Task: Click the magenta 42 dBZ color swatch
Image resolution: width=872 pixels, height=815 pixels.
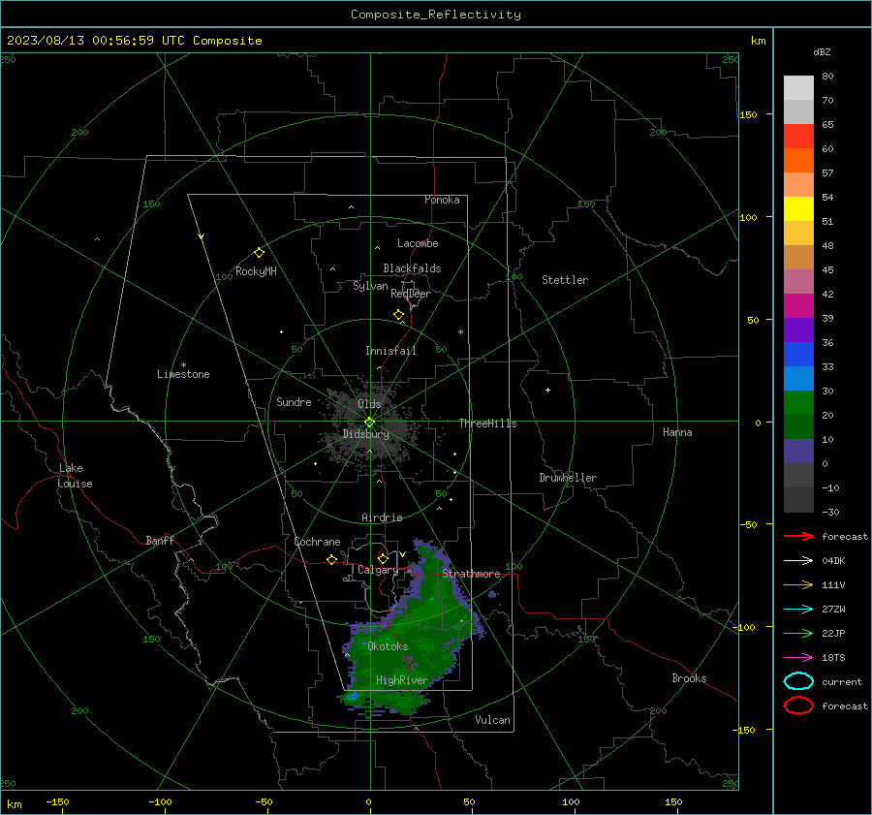Action: (x=798, y=306)
